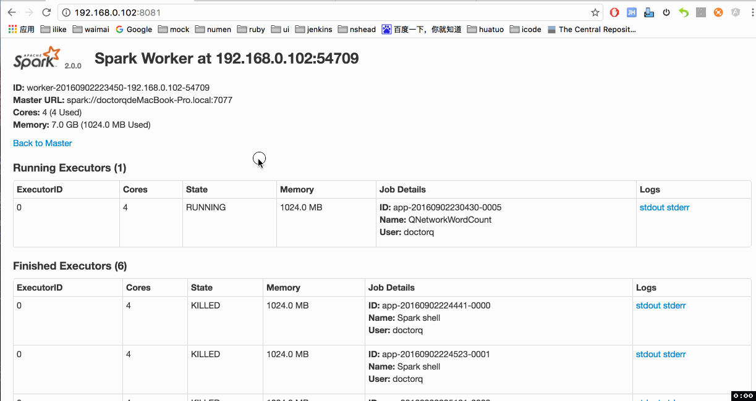Viewport: 756px width, 401px height.
Task: Open the ui bookmark folder
Action: (x=280, y=29)
